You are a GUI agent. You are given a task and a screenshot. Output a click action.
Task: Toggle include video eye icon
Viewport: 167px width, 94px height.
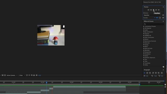click(x=155, y=18)
